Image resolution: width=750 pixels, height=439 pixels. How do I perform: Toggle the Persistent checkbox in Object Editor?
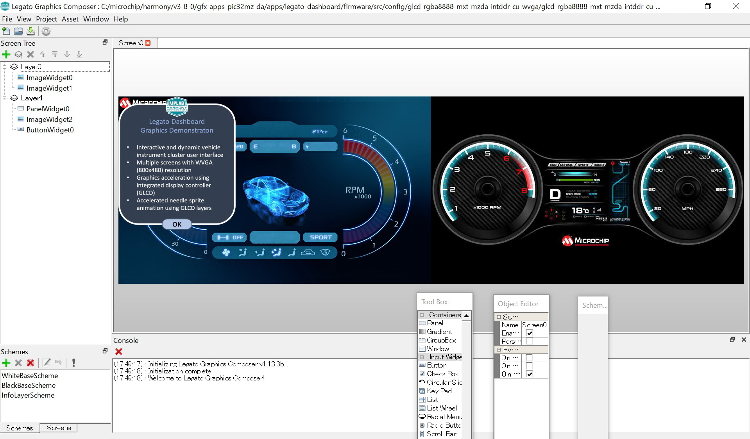(x=529, y=341)
